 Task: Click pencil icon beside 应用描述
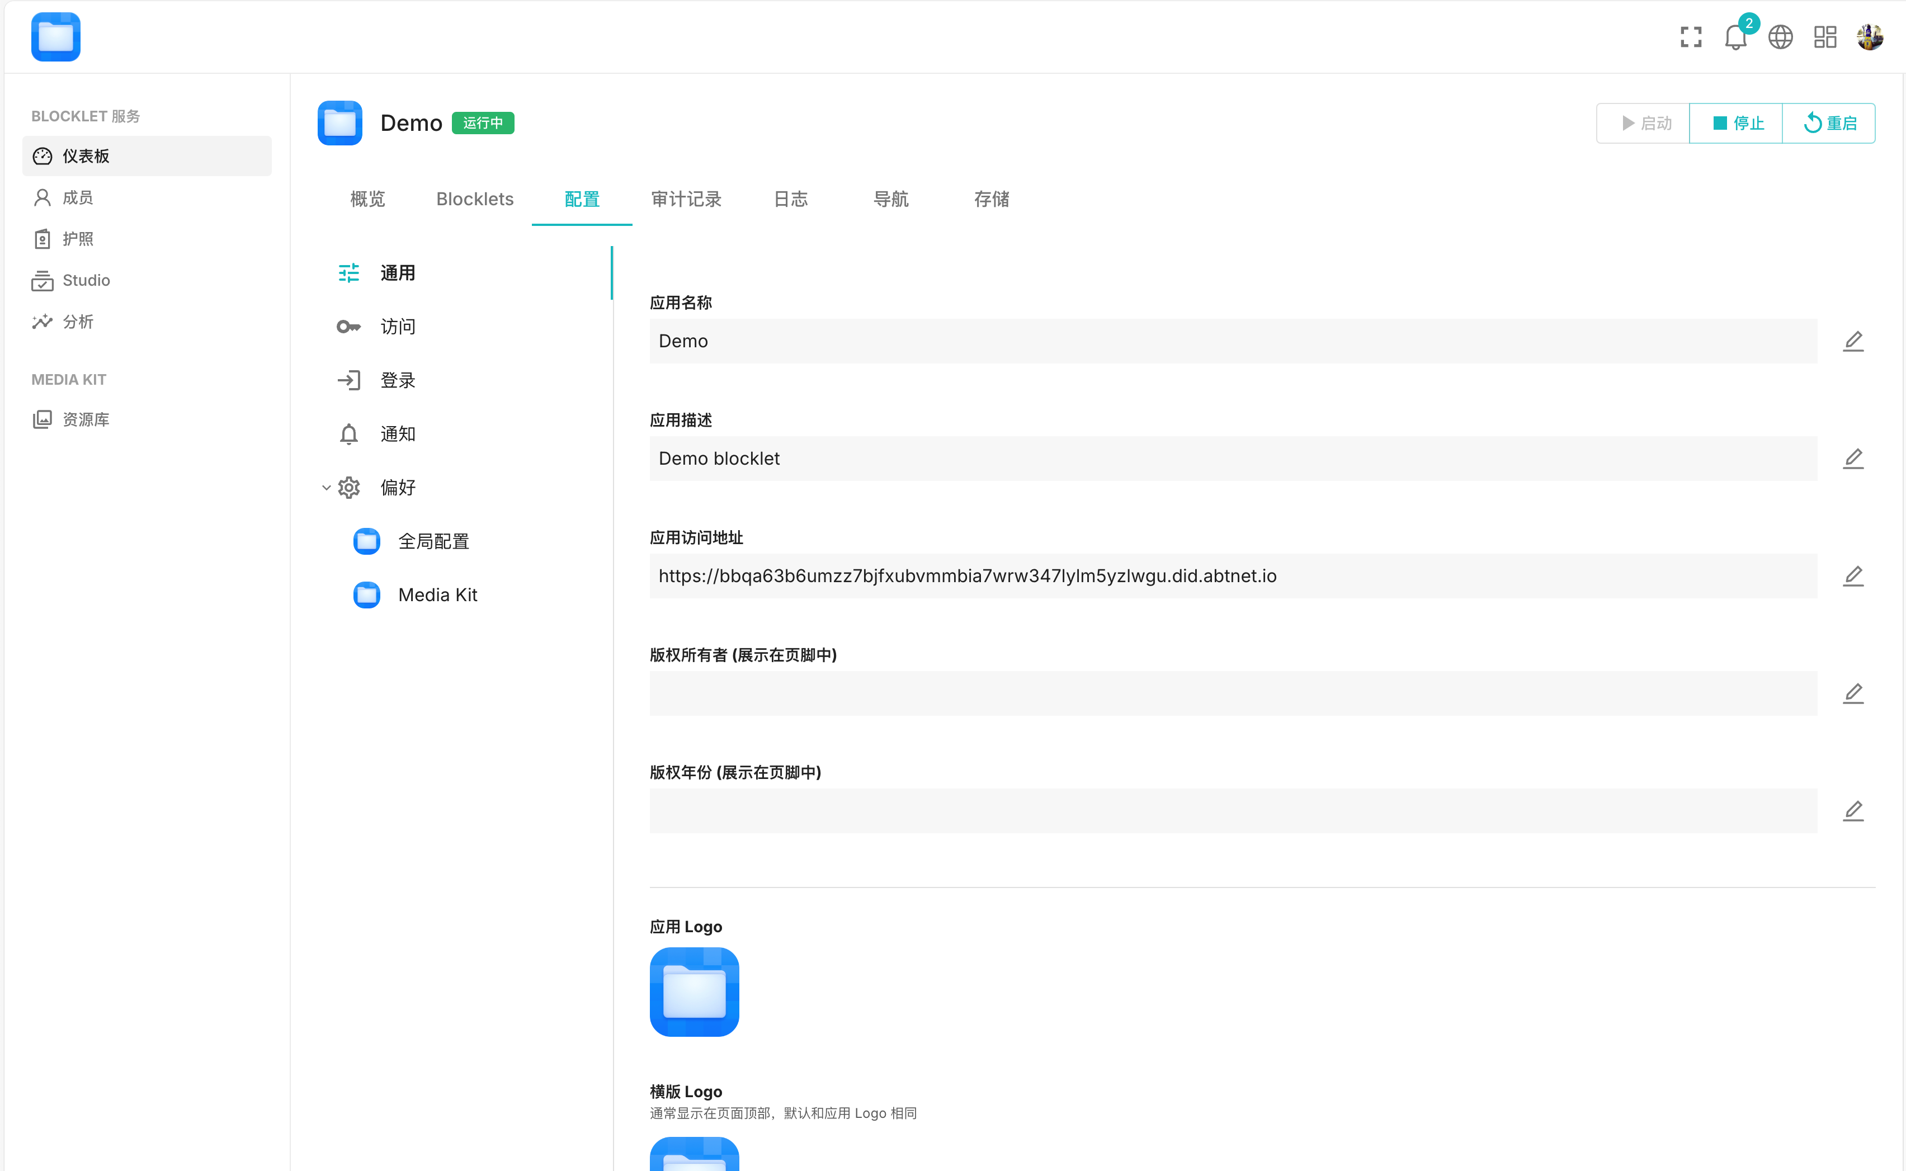click(1852, 459)
